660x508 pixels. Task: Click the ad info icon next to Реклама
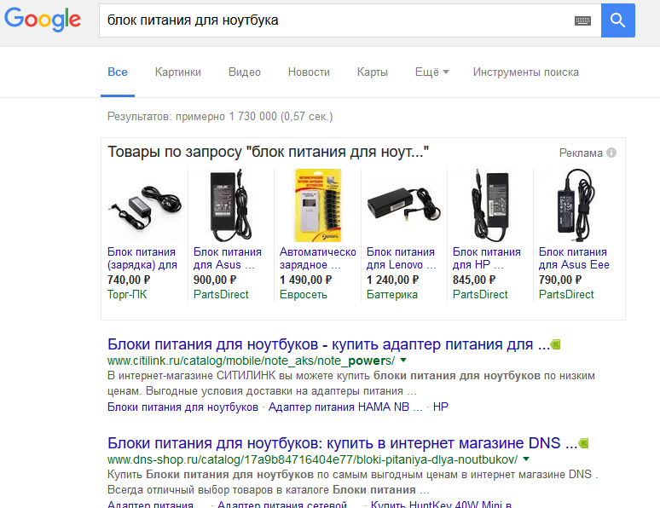pyautogui.click(x=611, y=153)
